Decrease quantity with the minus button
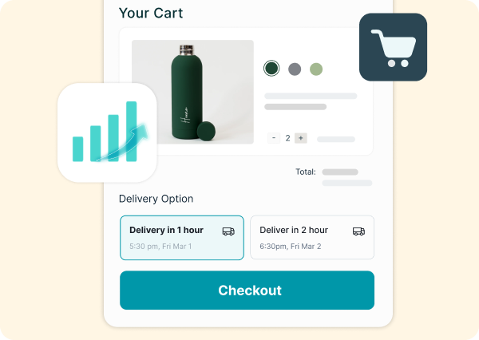The width and height of the screenshot is (479, 340). (x=274, y=138)
